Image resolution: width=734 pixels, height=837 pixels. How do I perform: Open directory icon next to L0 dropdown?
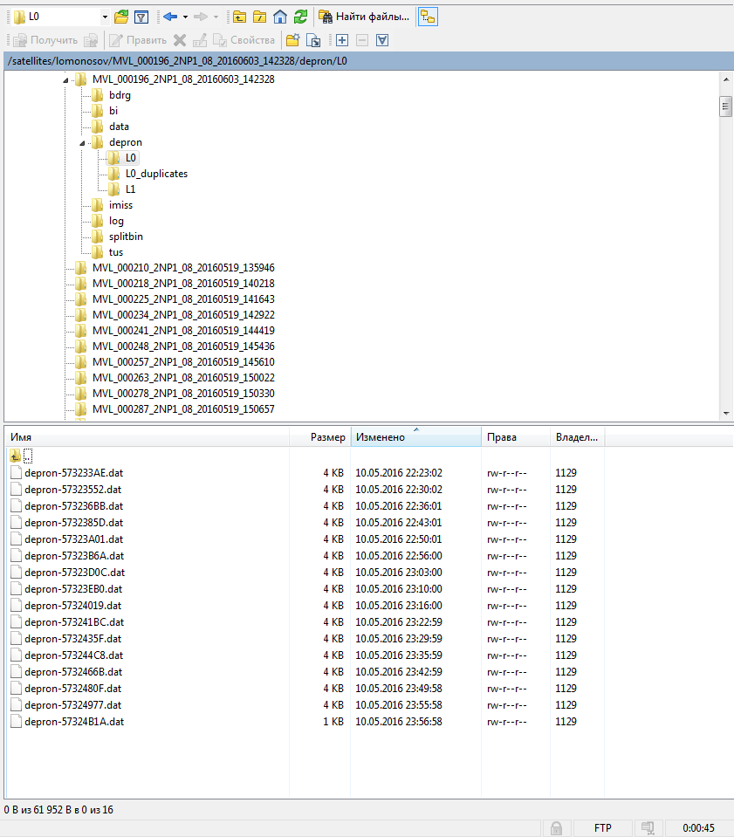(x=121, y=17)
